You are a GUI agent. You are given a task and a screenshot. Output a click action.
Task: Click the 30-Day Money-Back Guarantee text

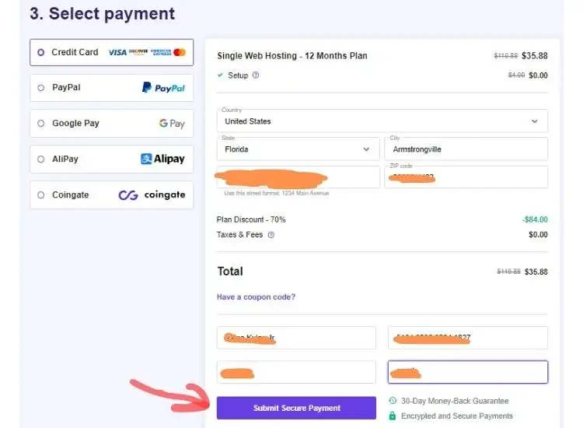(455, 401)
